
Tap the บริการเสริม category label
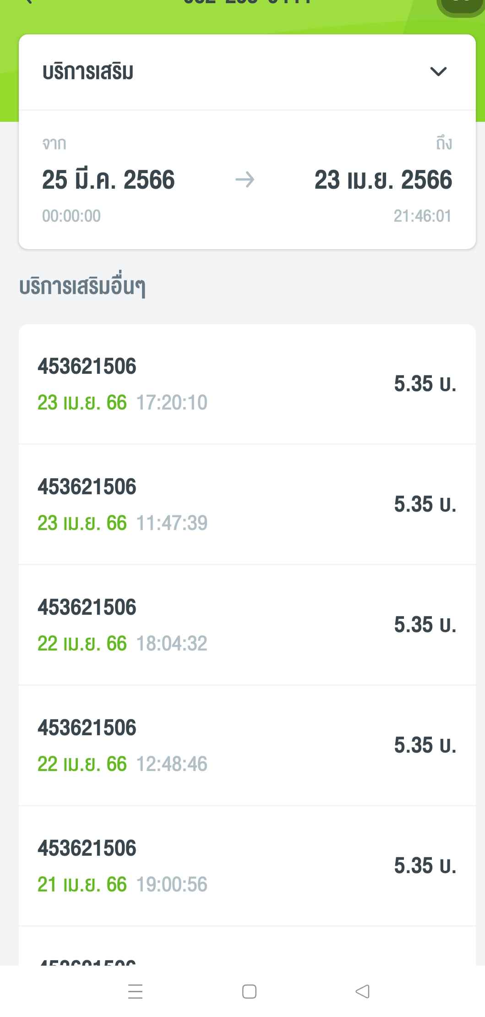tap(88, 72)
